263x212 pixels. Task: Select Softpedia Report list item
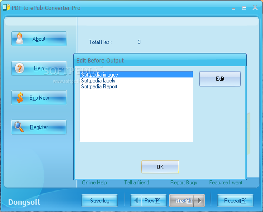click(136, 86)
